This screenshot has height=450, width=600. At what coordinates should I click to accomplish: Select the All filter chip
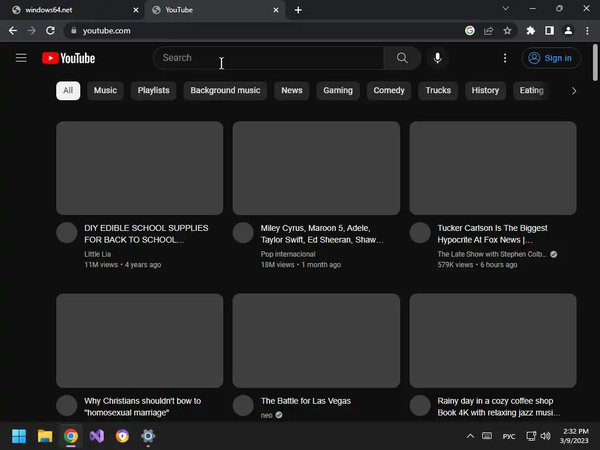(x=68, y=91)
